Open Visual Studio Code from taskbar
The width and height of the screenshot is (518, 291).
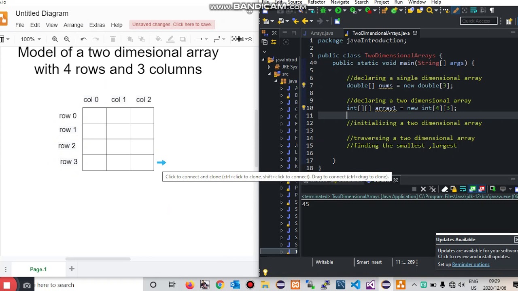coord(355,285)
